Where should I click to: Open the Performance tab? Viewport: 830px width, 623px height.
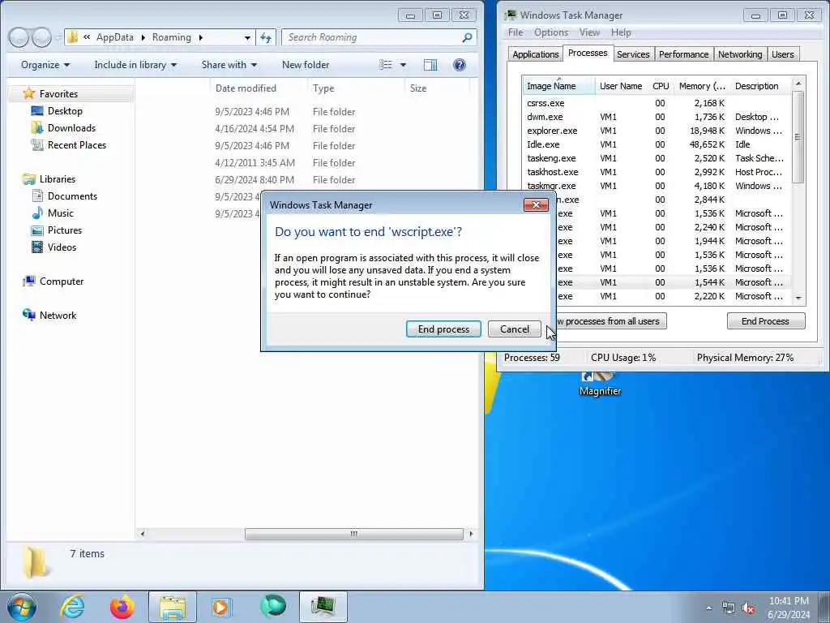tap(682, 54)
